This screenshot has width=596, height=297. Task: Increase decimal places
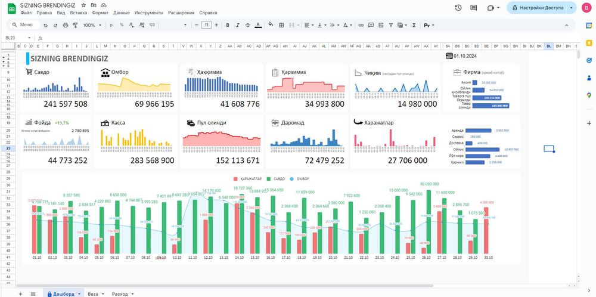click(x=141, y=25)
